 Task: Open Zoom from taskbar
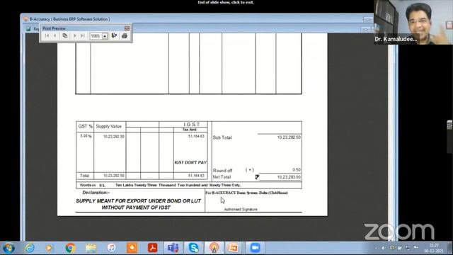point(255,248)
